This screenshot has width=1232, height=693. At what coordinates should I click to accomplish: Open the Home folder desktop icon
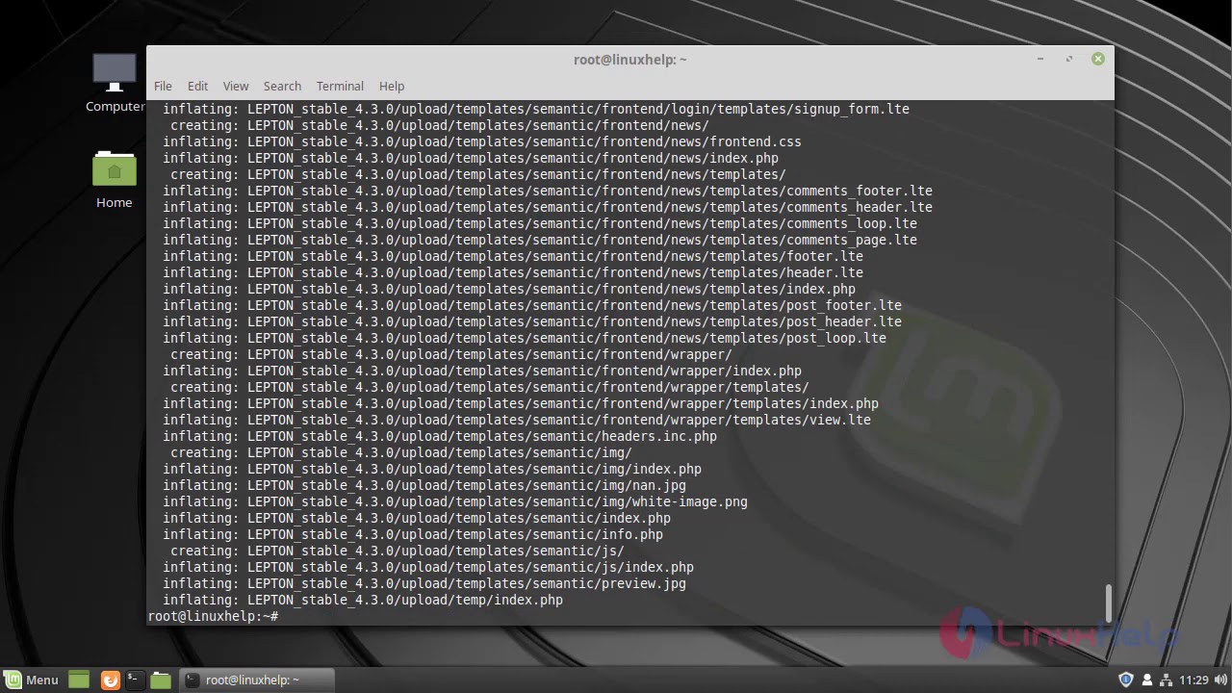(x=114, y=179)
